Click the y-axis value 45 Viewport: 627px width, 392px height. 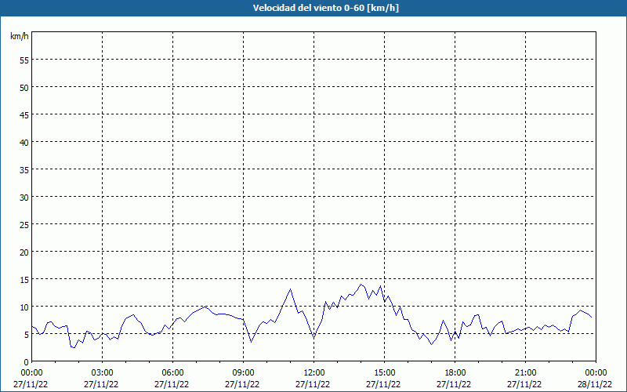[24, 114]
